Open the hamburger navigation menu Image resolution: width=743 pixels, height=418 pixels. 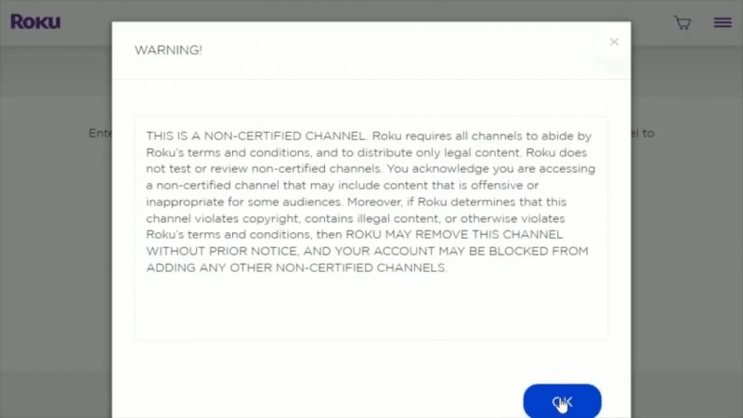tap(723, 22)
